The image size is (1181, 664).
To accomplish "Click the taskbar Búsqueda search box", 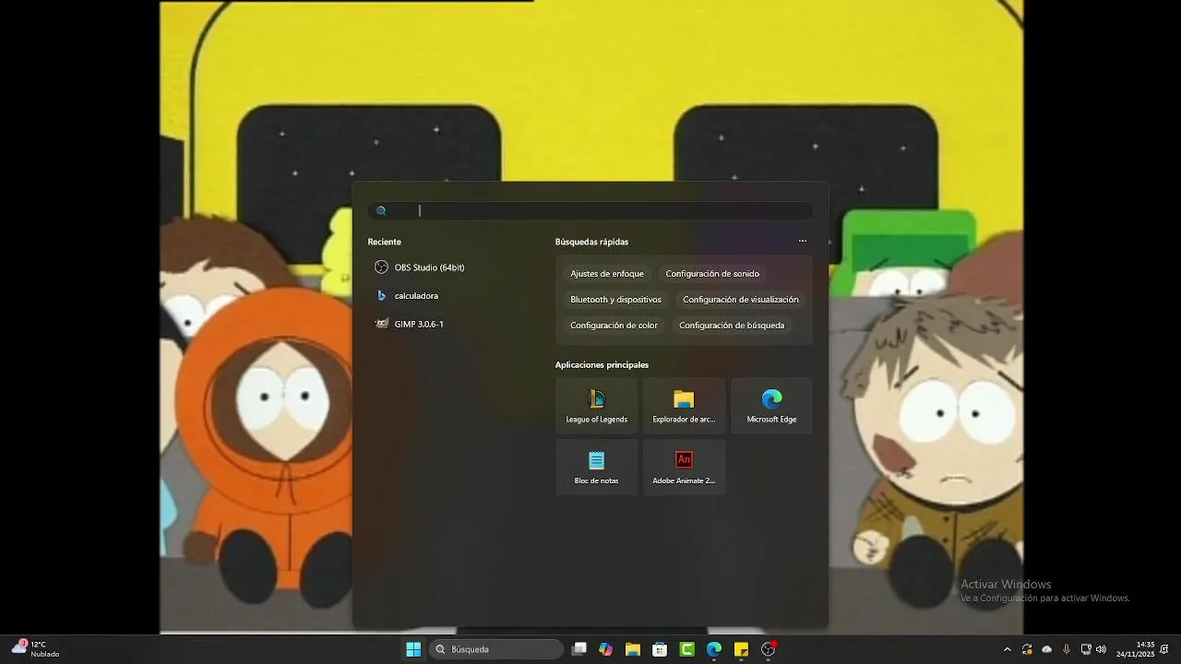I will [496, 649].
